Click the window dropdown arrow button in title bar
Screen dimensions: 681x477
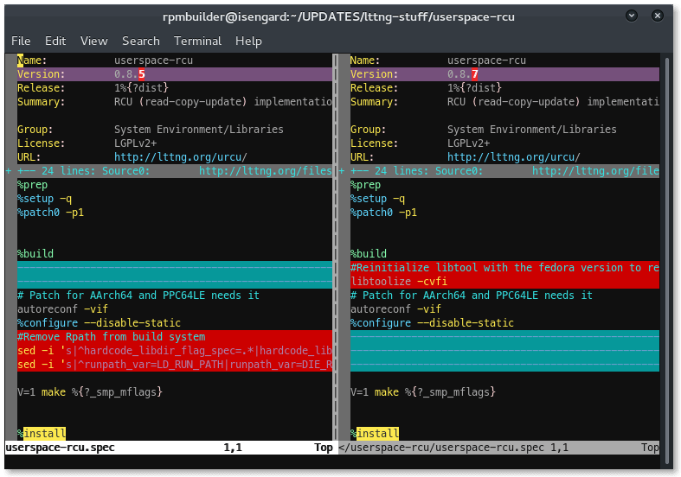[x=632, y=16]
